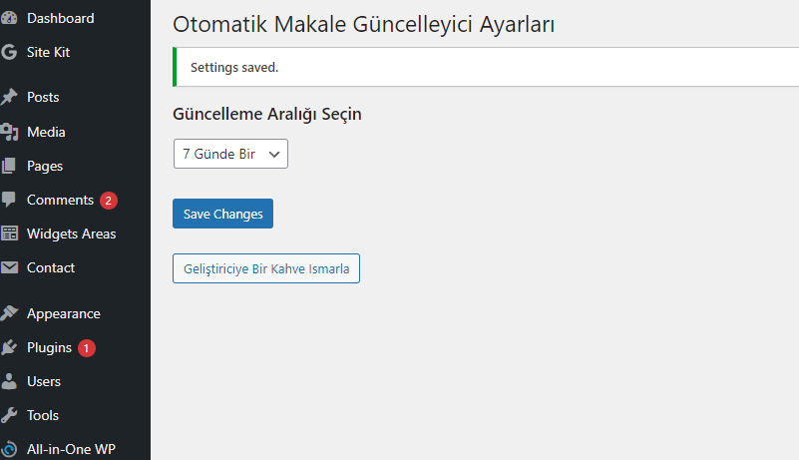Viewport: 799px width, 460px height.
Task: Click the Site Kit Google icon
Action: (x=9, y=52)
